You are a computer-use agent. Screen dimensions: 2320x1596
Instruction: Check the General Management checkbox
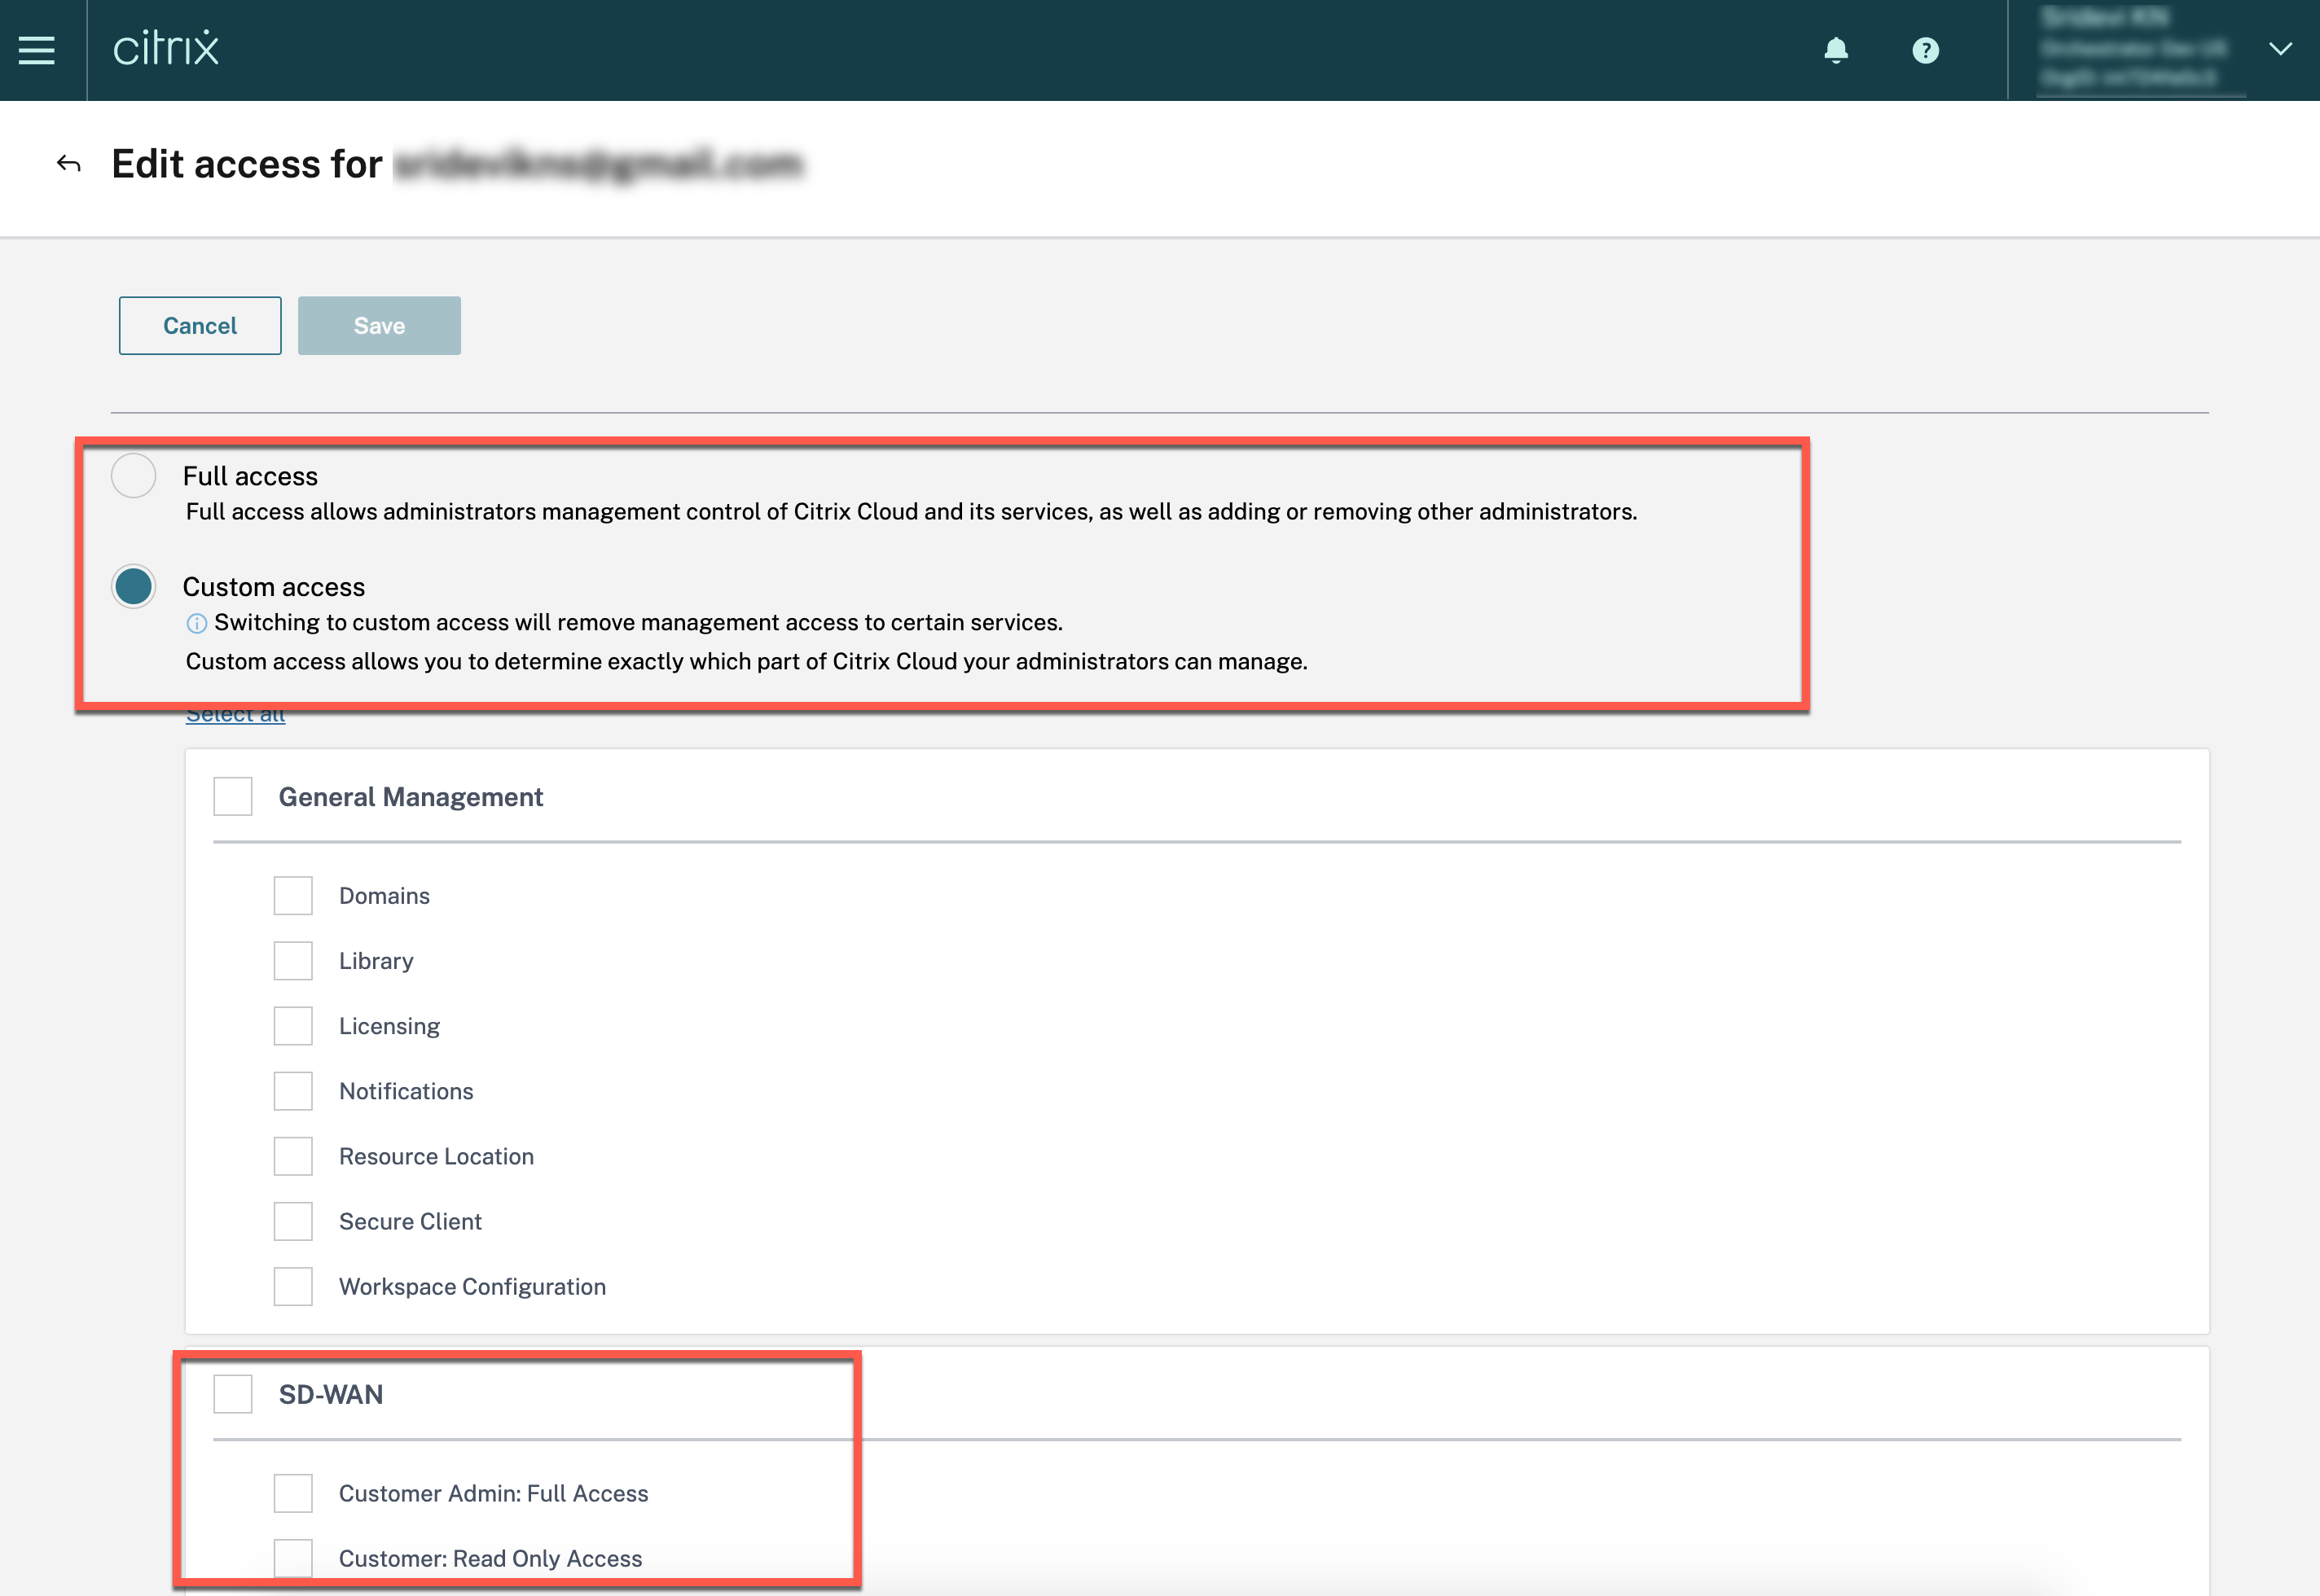tap(233, 797)
